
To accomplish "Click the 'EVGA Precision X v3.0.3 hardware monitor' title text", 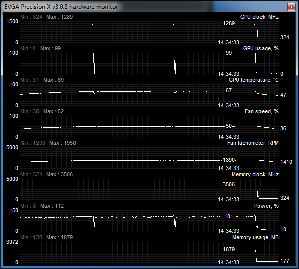I will tap(61, 7).
